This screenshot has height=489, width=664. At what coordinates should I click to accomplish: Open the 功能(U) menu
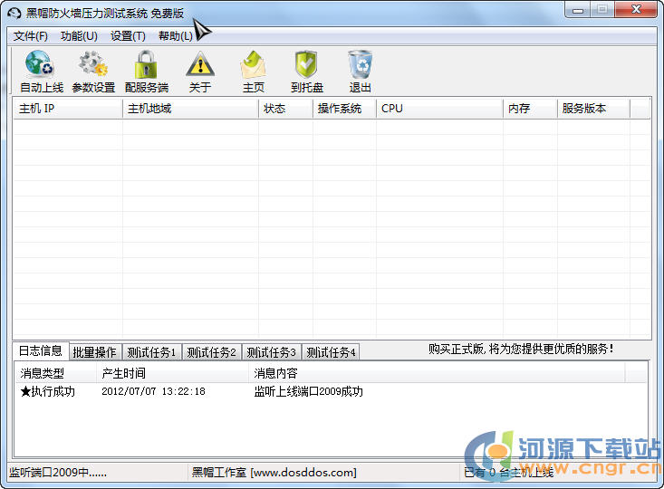pyautogui.click(x=79, y=36)
